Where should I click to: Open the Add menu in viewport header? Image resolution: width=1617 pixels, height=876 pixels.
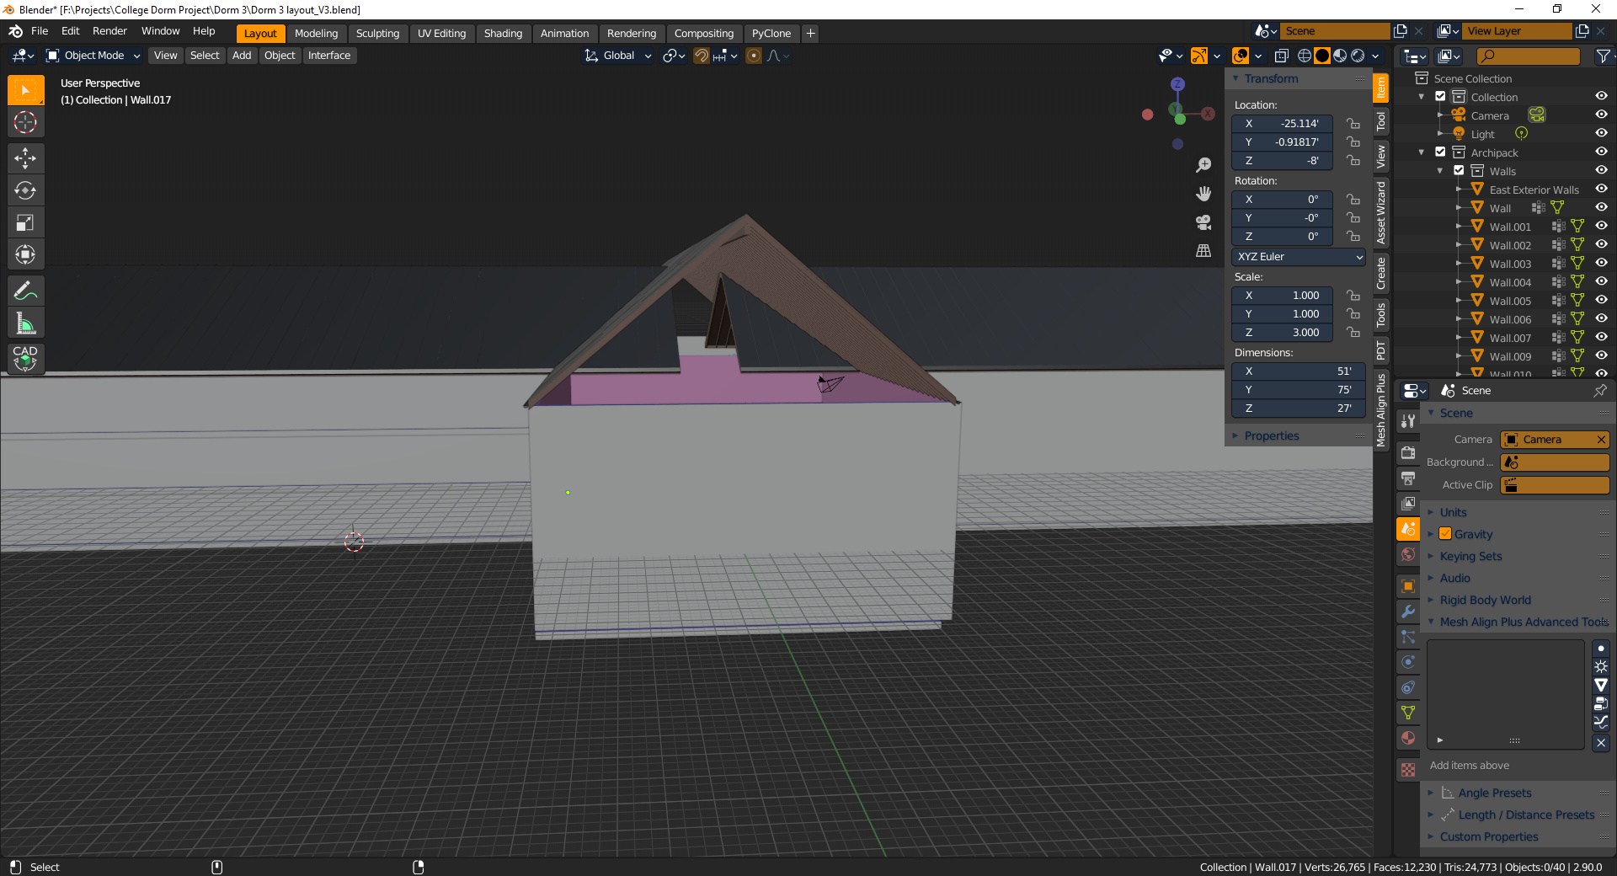click(242, 56)
